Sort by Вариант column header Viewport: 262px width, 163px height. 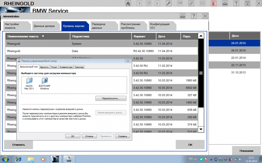(x=144, y=36)
